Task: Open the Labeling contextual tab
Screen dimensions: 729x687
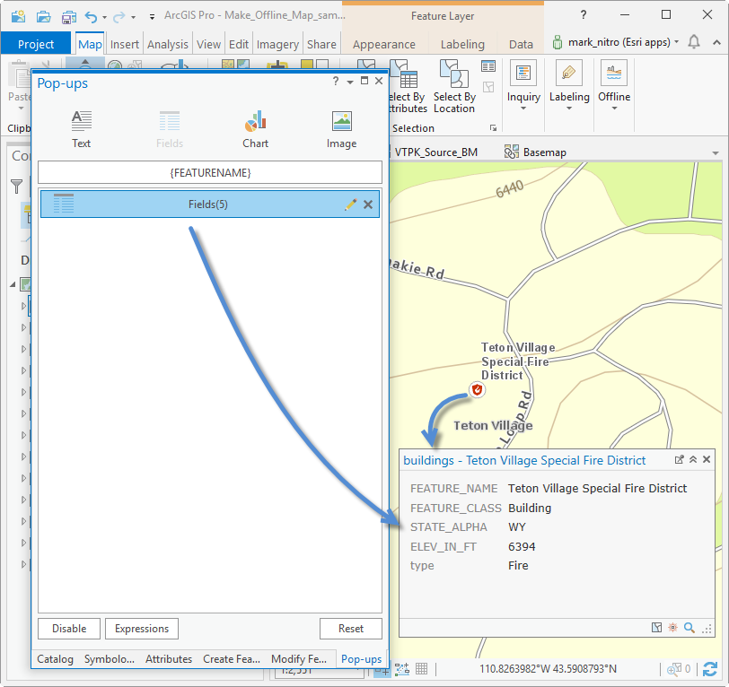Action: [462, 44]
